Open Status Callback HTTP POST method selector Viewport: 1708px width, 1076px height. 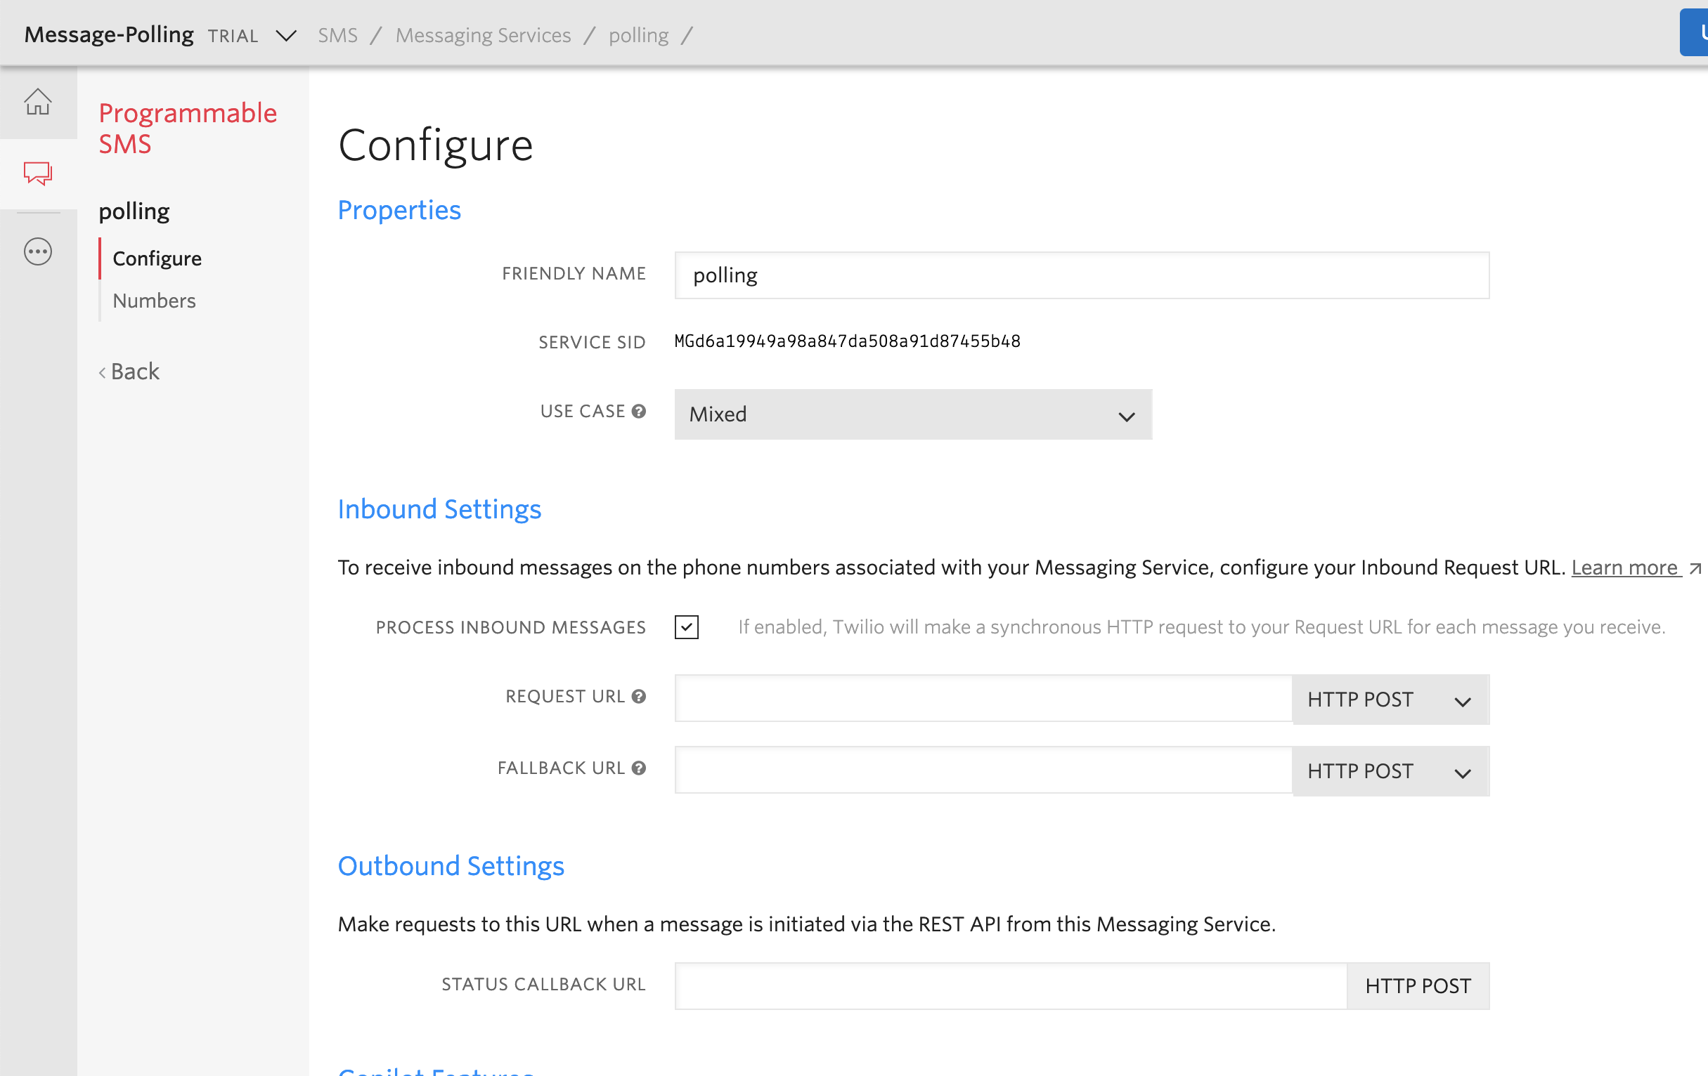pos(1418,986)
